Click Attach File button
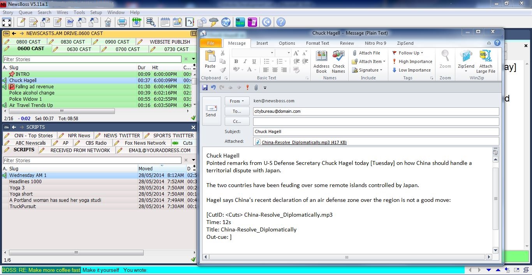532x275 pixels. tap(366, 53)
